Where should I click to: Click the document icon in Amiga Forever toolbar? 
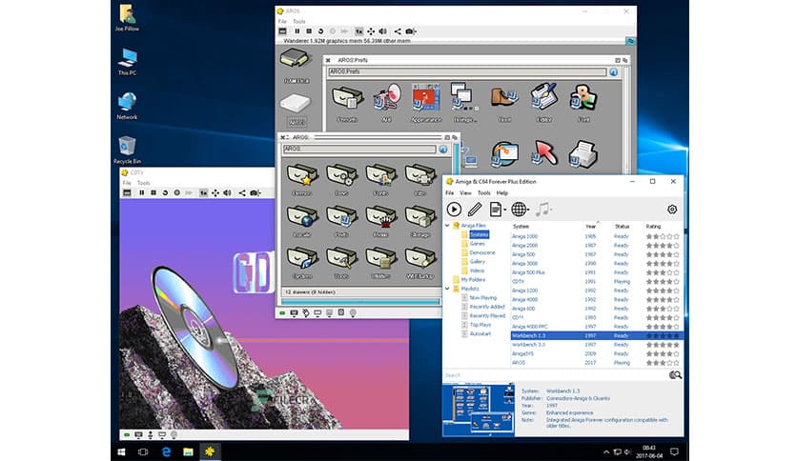coord(495,210)
